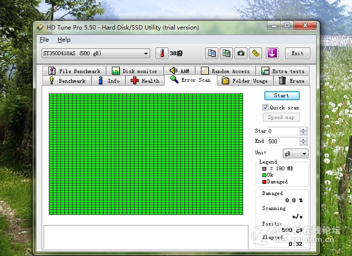This screenshot has height=256, width=352.
Task: Click the HD Tune title bar app icon
Action: tap(40, 28)
